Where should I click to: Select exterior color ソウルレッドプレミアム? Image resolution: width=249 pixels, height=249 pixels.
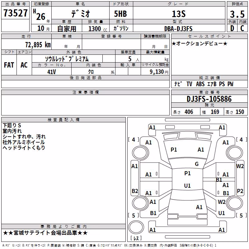pyautogui.click(x=67, y=59)
